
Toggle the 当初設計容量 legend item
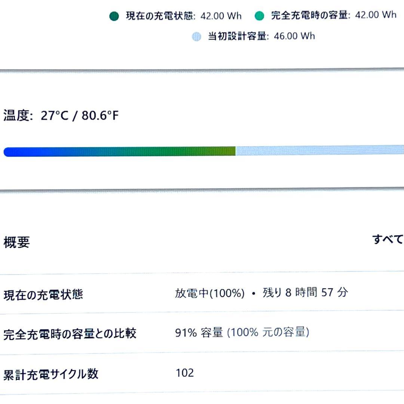tap(243, 36)
